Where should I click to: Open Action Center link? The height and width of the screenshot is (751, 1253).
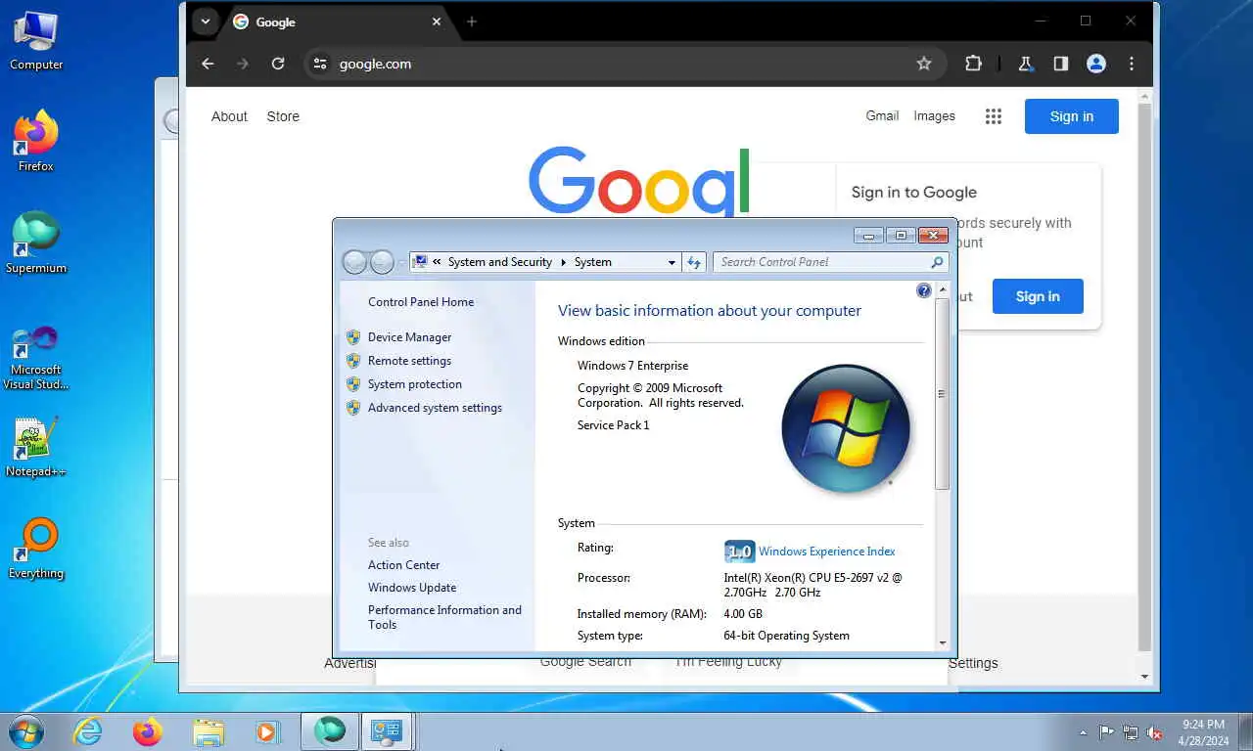tap(404, 565)
